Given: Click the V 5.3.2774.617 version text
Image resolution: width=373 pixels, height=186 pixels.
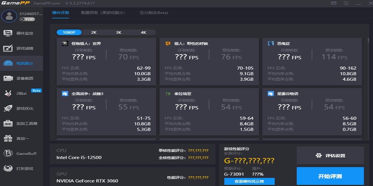Looking at the screenshot, I should [80, 3].
